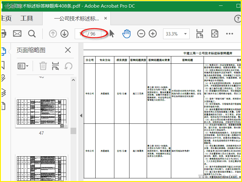Open the thumbnail options list dropdown
The height and width of the screenshot is (182, 242).
click(23, 66)
